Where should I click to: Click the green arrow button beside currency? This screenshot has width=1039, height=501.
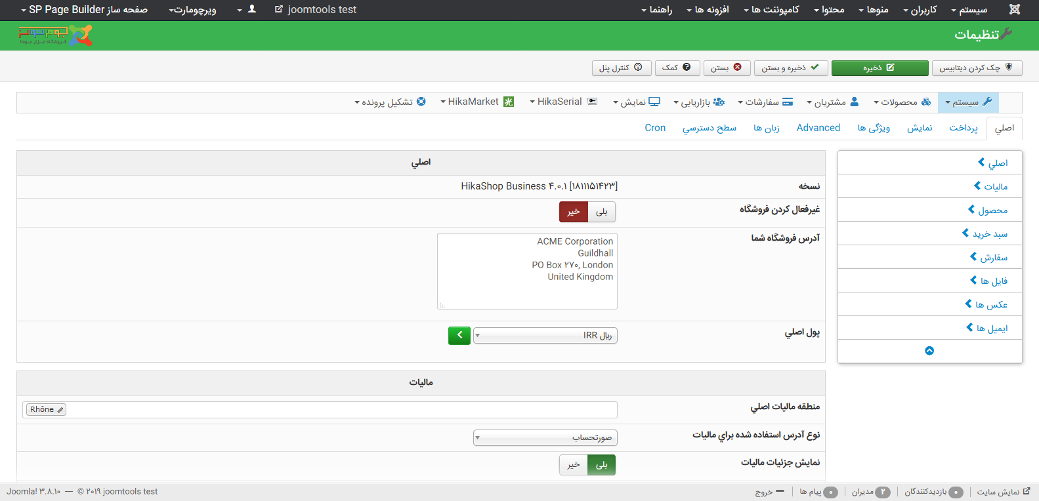459,335
